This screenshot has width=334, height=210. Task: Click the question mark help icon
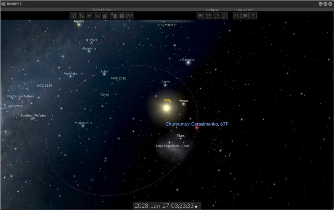(253, 16)
